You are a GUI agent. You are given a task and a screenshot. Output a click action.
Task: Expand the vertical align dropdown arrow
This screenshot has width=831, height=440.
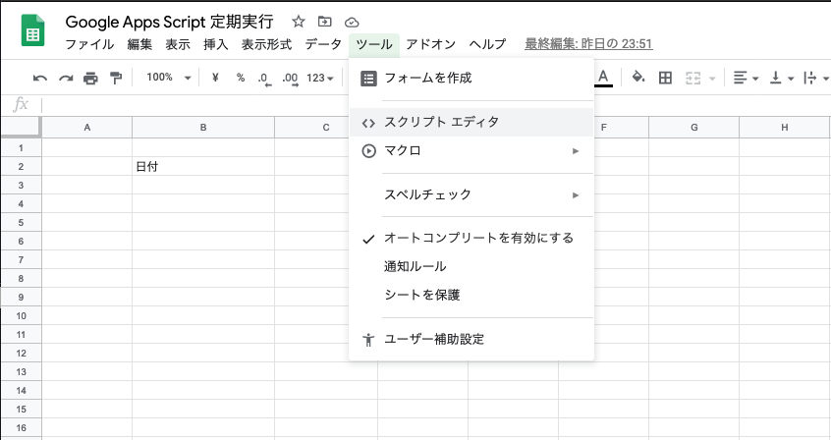pyautogui.click(x=791, y=79)
